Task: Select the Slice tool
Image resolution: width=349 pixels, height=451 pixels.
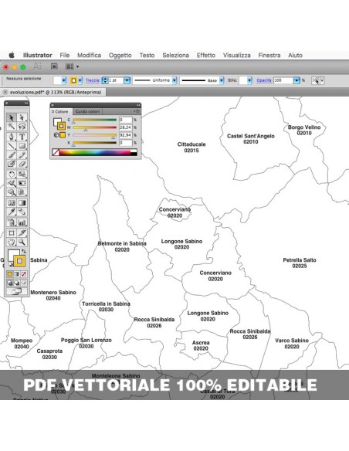Action: tap(22, 232)
